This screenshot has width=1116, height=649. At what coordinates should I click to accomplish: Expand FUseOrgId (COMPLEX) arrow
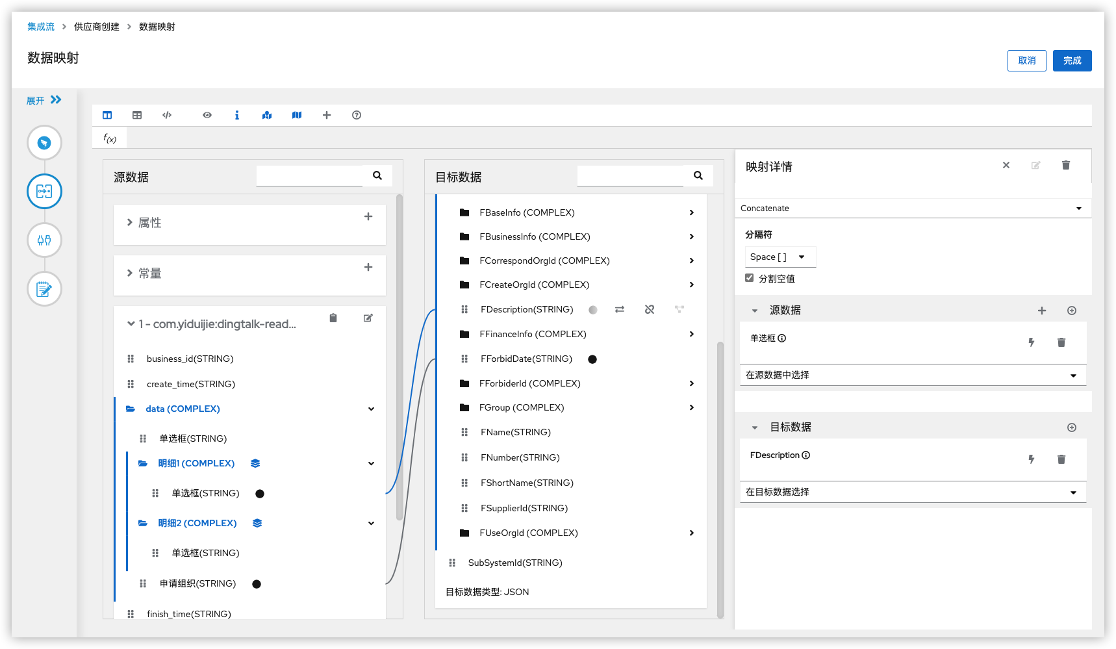click(692, 533)
